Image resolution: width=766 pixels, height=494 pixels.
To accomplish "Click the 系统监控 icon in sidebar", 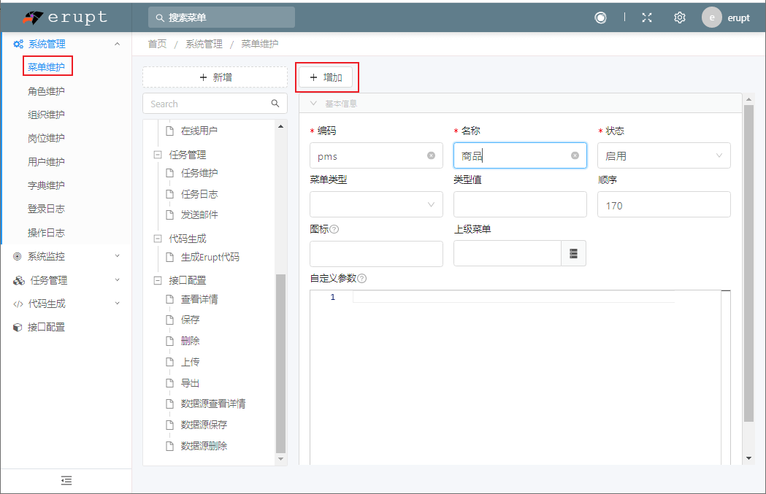I will (18, 256).
